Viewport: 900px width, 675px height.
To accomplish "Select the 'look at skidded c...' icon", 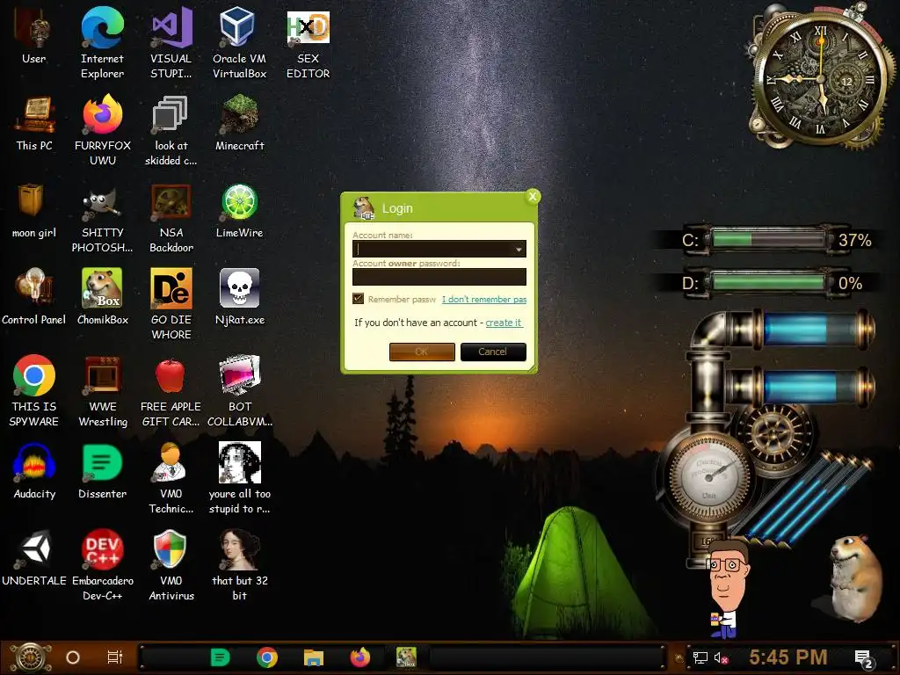I will [x=171, y=130].
